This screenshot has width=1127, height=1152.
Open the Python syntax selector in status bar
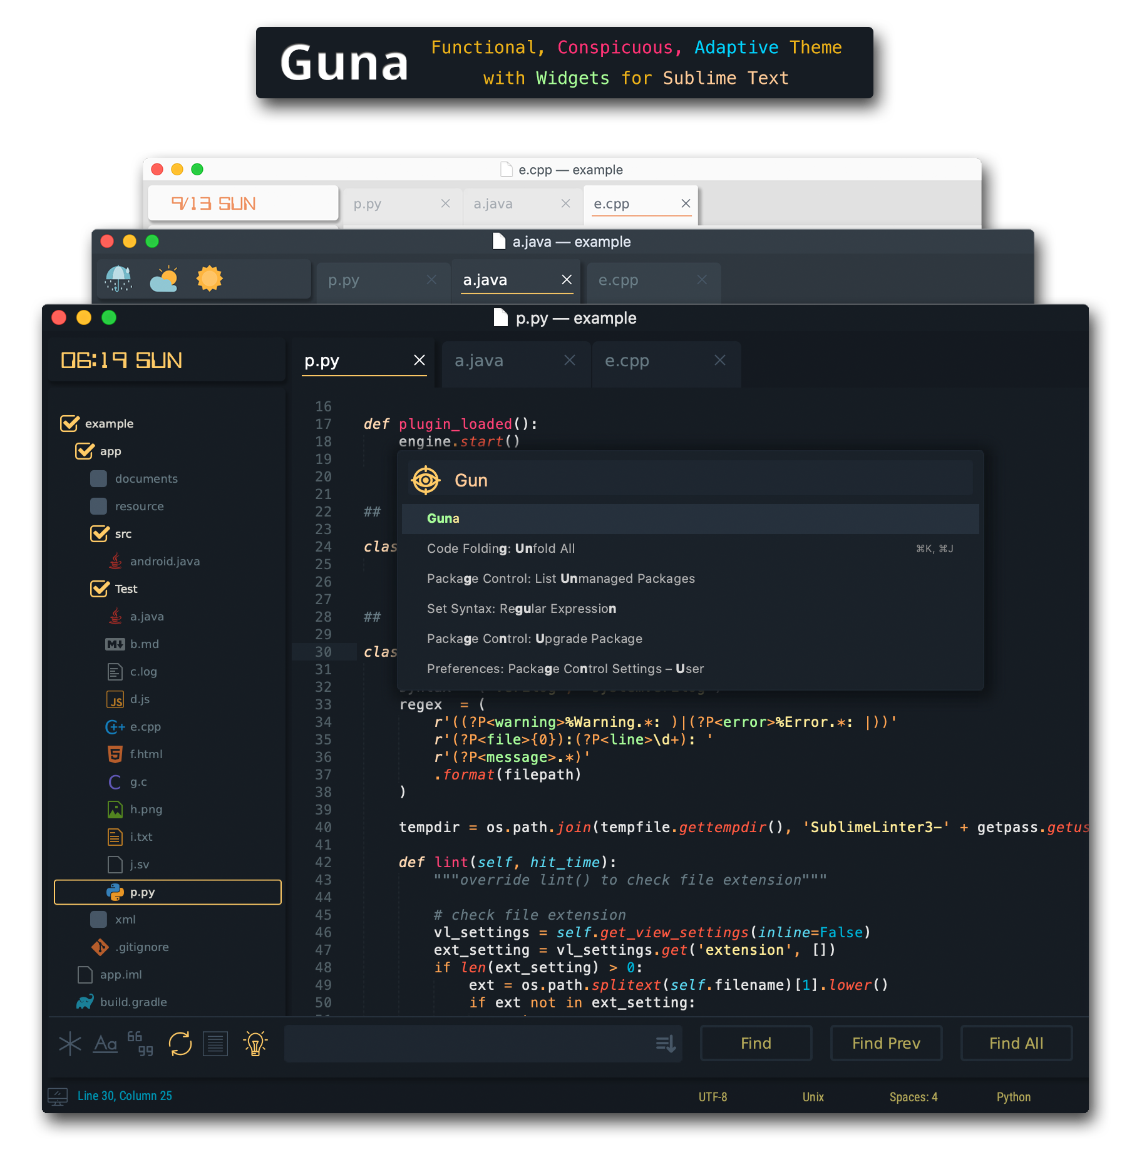coord(1014,1097)
